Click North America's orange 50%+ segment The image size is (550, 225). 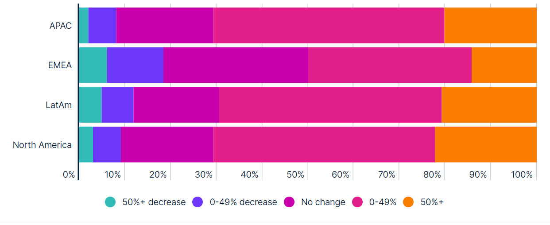tap(486, 145)
